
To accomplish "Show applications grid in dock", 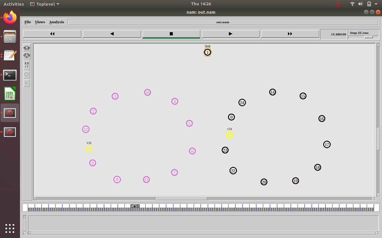I will (x=10, y=228).
